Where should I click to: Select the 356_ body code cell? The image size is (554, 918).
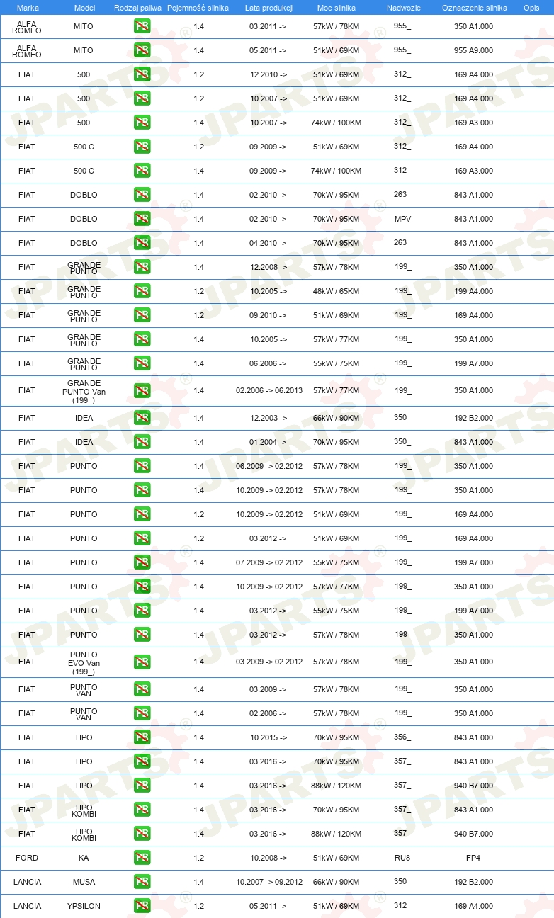[x=402, y=737]
